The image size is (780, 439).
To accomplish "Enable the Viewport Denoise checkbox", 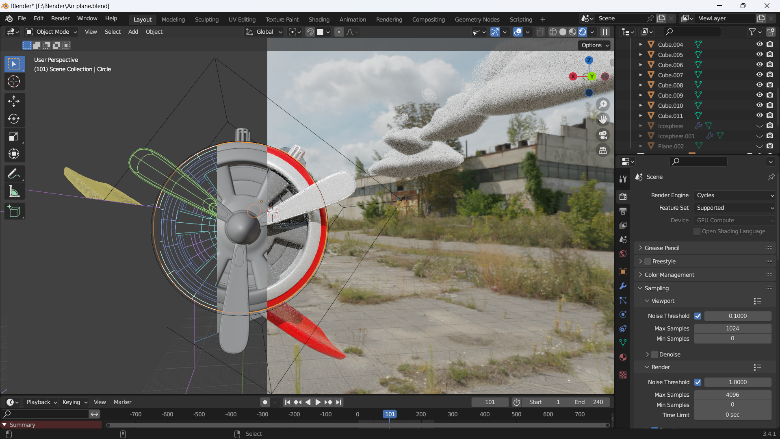I will pyautogui.click(x=654, y=354).
